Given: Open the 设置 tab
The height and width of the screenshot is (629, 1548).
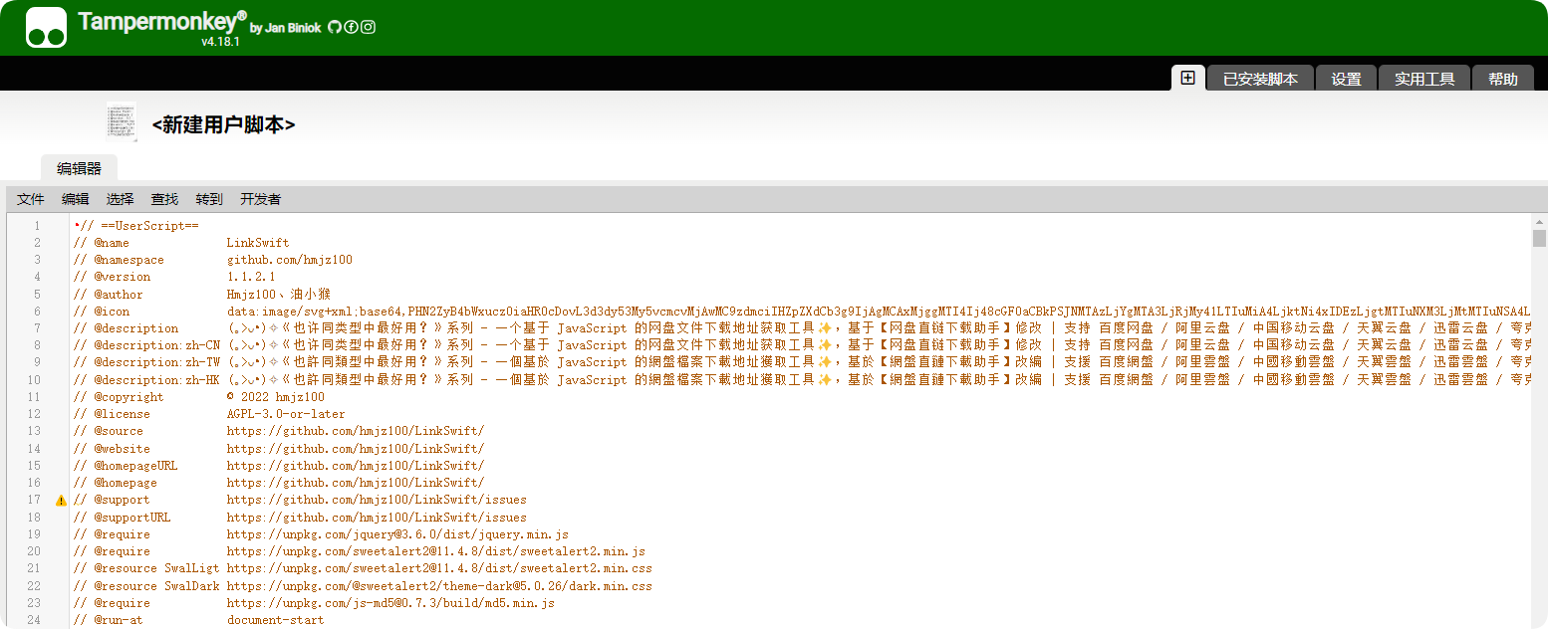Looking at the screenshot, I should coord(1346,79).
